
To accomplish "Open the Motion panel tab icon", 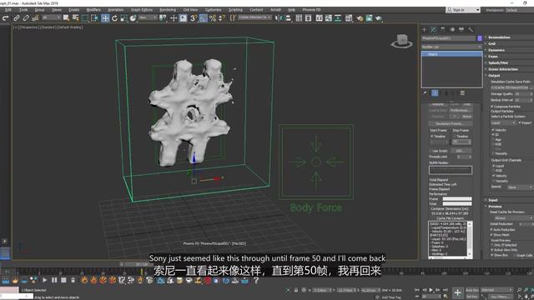I will coord(452,30).
